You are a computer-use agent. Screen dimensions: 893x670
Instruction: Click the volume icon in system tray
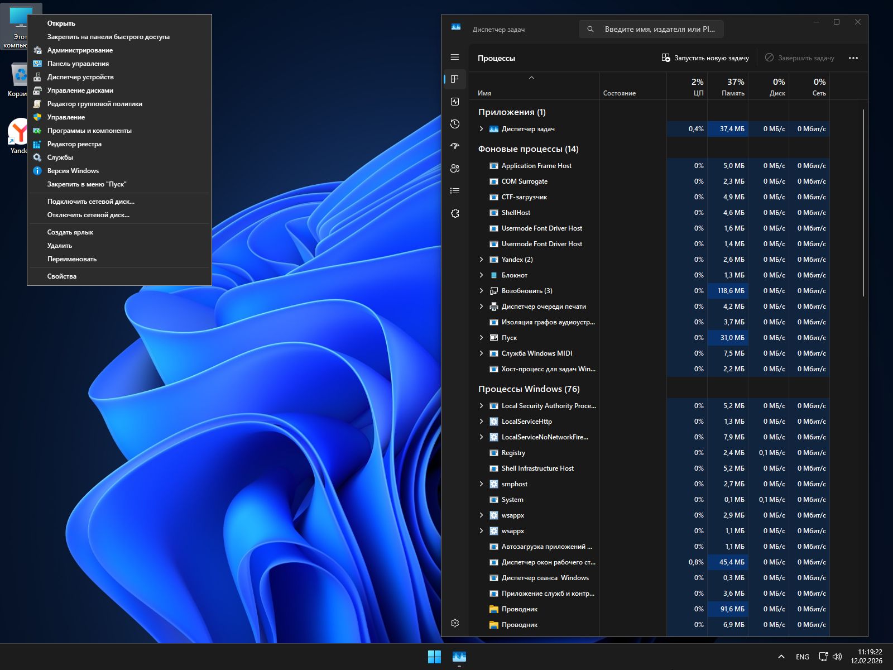[837, 657]
